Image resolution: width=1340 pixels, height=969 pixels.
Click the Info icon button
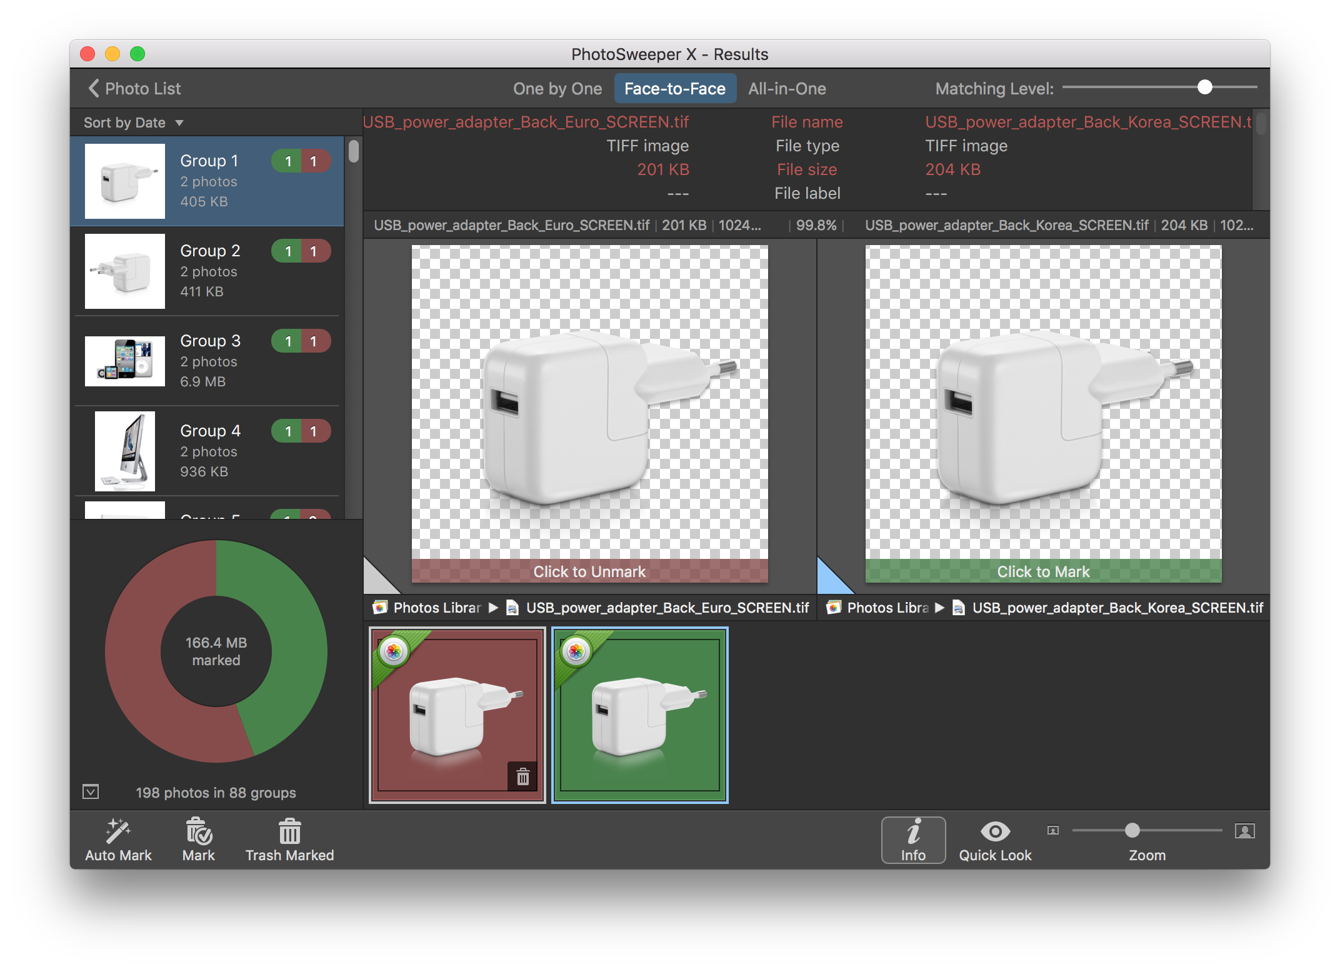pos(912,838)
